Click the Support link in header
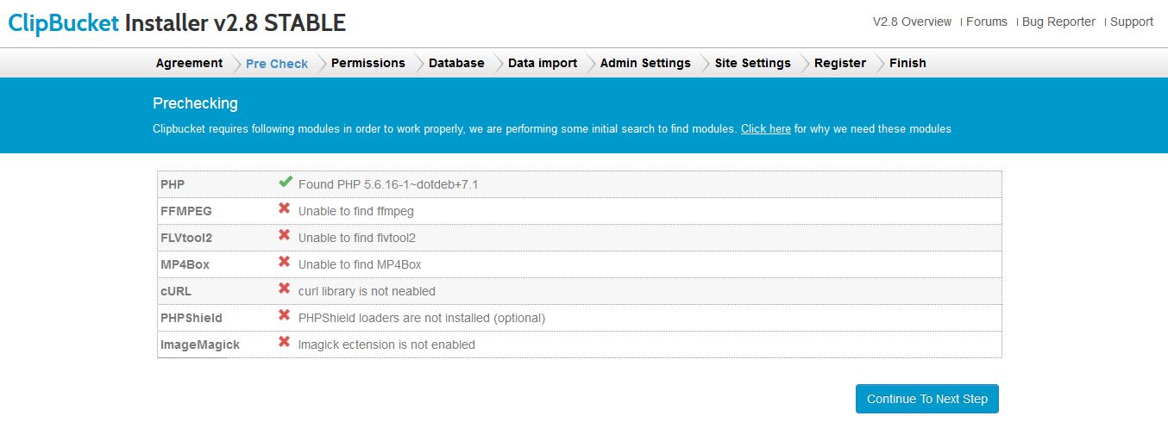1168x447 pixels. (x=1131, y=22)
